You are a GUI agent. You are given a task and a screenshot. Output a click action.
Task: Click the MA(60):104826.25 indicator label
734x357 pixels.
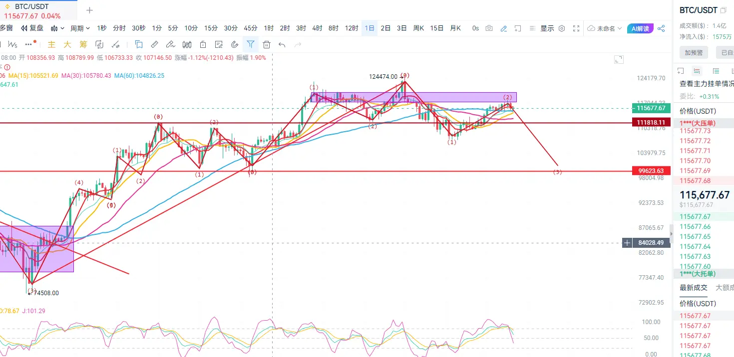139,76
